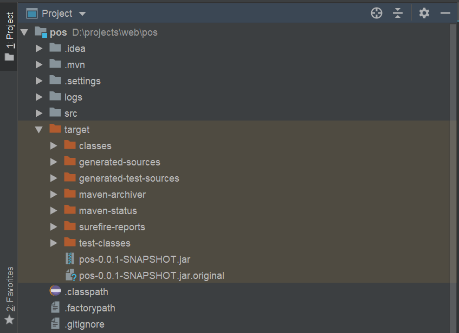Collapse the target folder
The image size is (459, 333).
(38, 129)
